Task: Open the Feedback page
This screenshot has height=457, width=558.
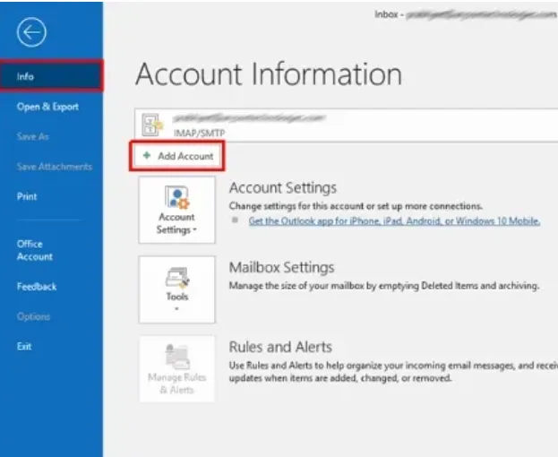Action: click(x=37, y=287)
